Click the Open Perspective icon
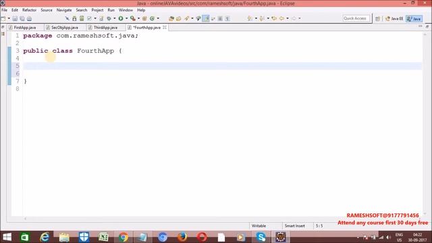Viewport: 432px width, 243px height. tap(377, 18)
